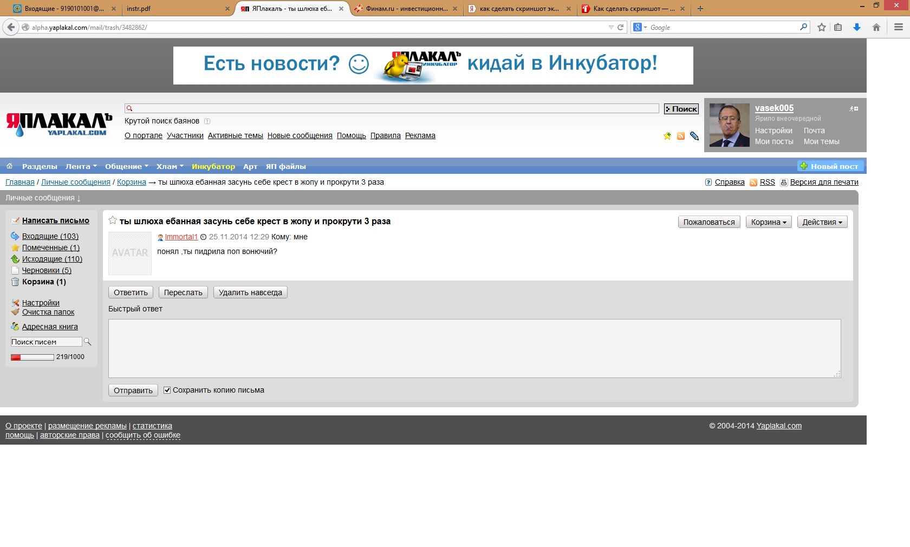Image resolution: width=910 pixels, height=547 pixels.
Task: Click the printer icon beside Версия для печати
Action: 783,183
